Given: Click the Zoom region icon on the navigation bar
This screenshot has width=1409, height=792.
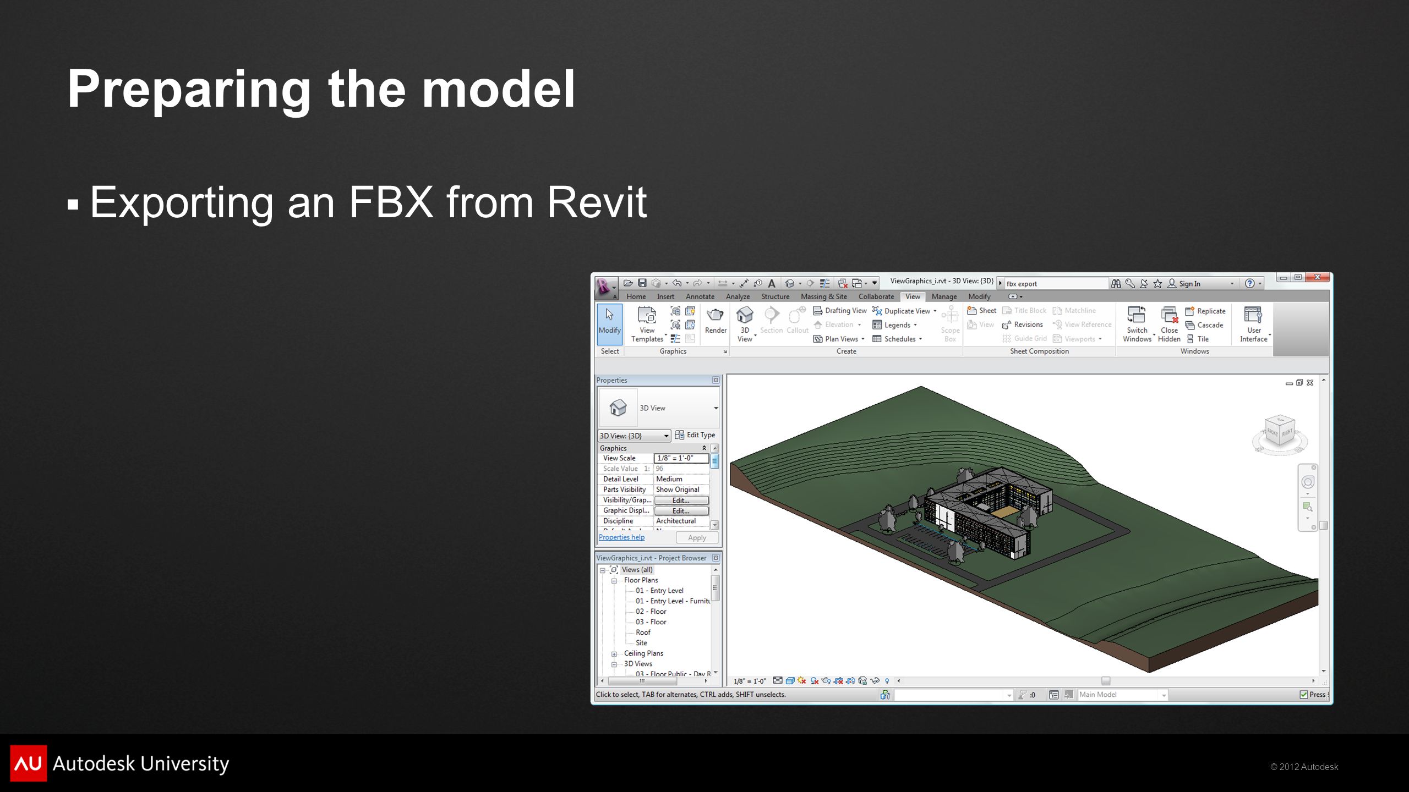Looking at the screenshot, I should point(1308,507).
